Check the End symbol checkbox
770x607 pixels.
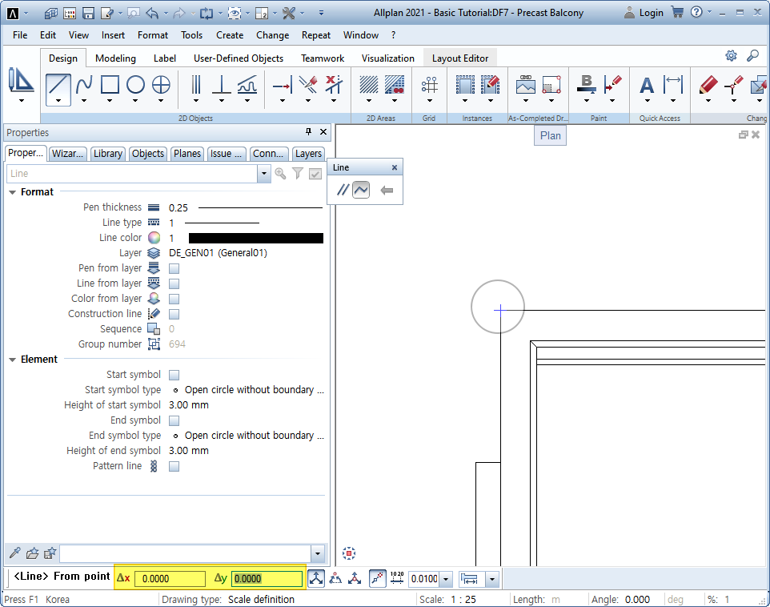coord(174,420)
